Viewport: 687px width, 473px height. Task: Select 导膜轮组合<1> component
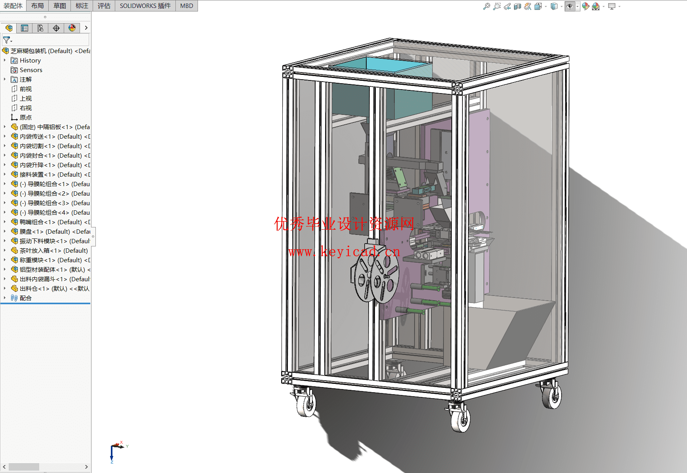point(51,184)
